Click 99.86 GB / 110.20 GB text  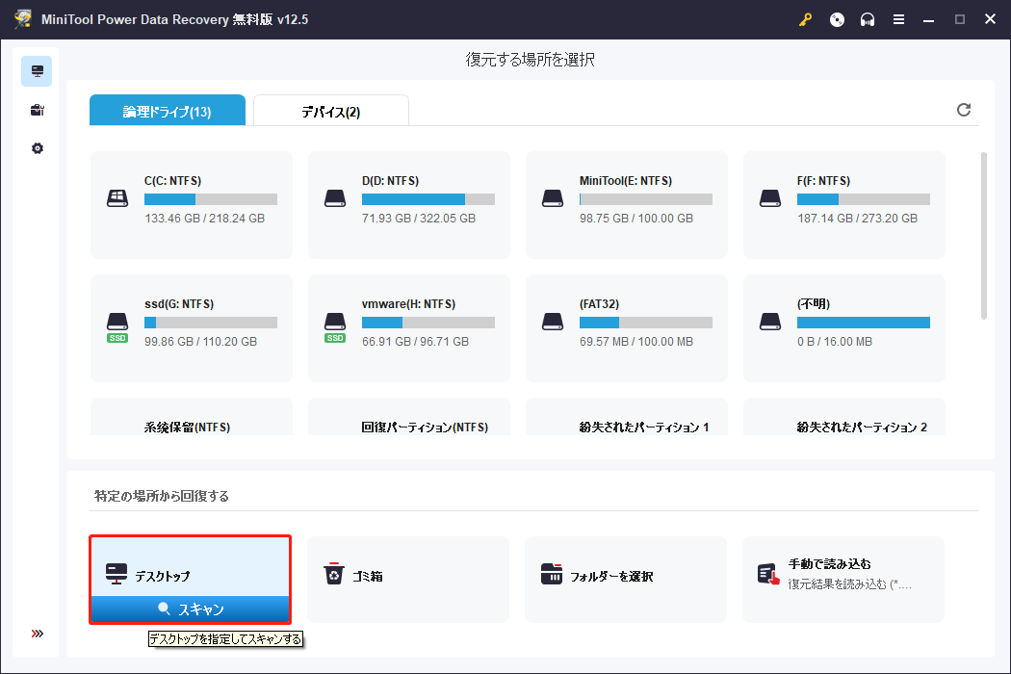(x=200, y=341)
